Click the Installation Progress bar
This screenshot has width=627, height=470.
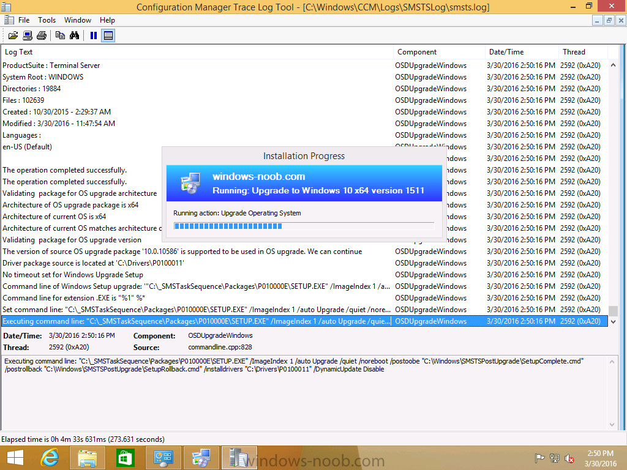tap(304, 226)
